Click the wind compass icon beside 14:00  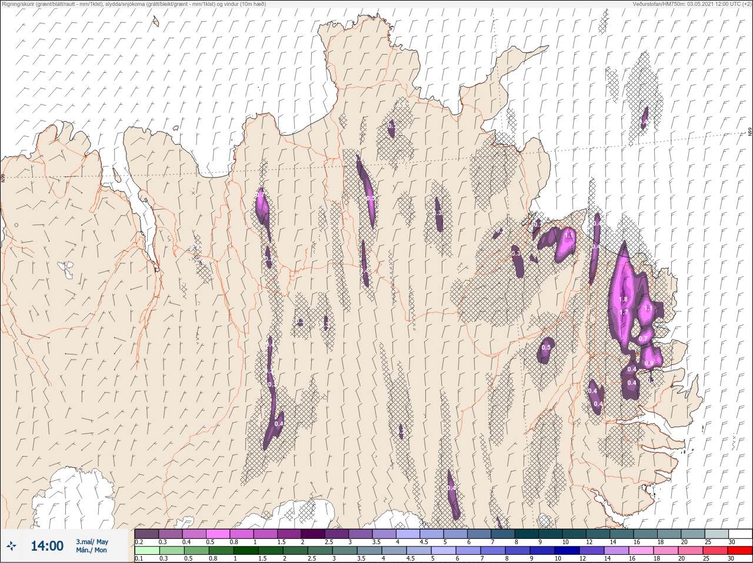pos(12,546)
